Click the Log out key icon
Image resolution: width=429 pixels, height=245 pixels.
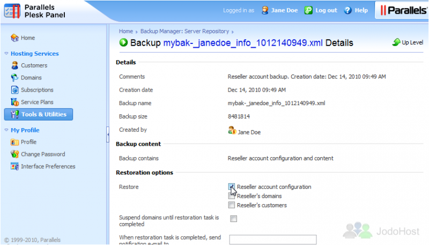(308, 10)
